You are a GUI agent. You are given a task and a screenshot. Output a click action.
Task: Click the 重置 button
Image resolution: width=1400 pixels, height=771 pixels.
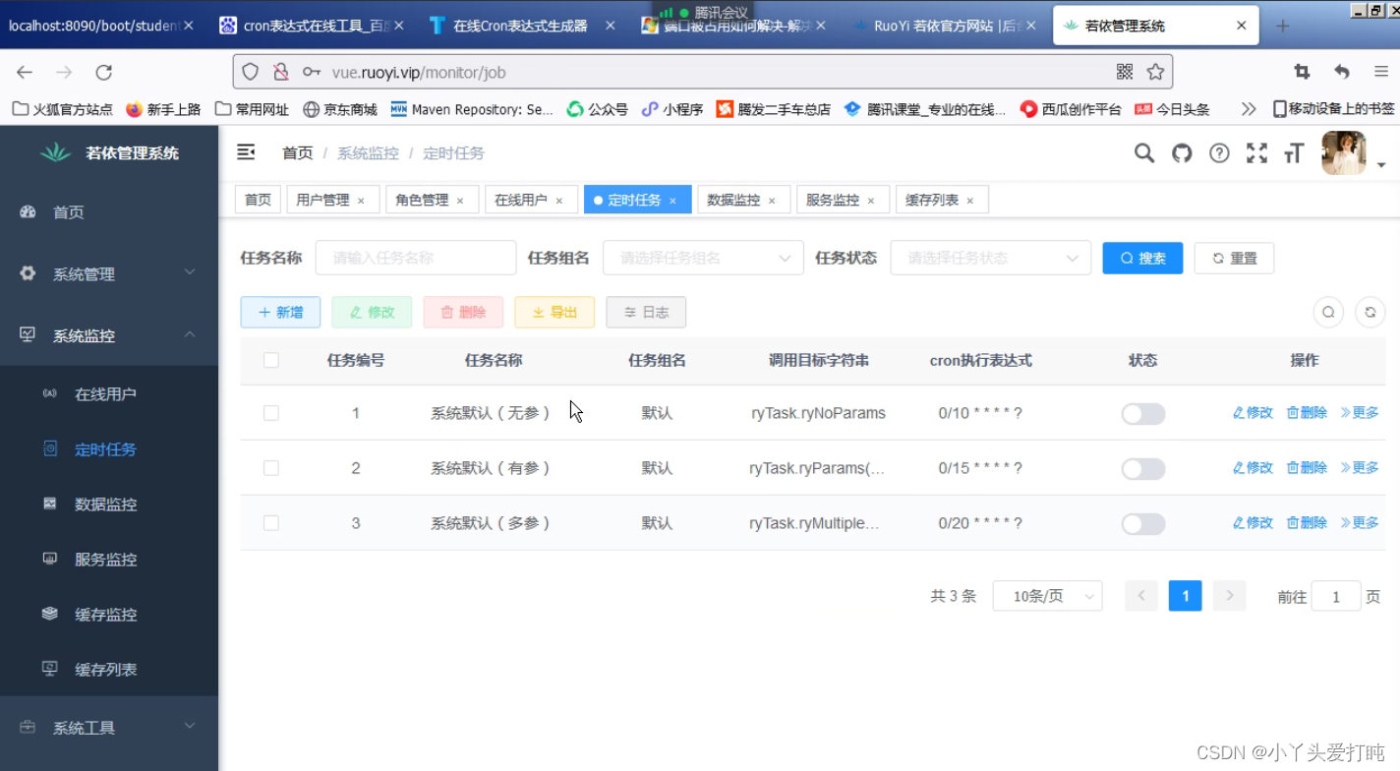pyautogui.click(x=1234, y=258)
